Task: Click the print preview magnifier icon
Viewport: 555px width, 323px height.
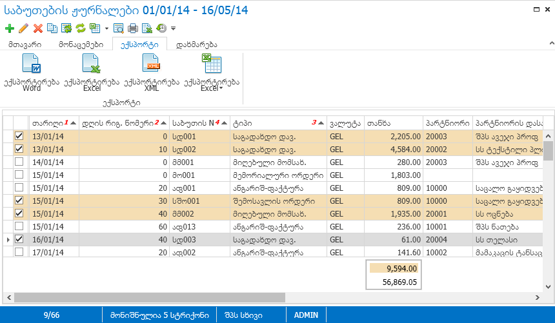Action: (118, 28)
